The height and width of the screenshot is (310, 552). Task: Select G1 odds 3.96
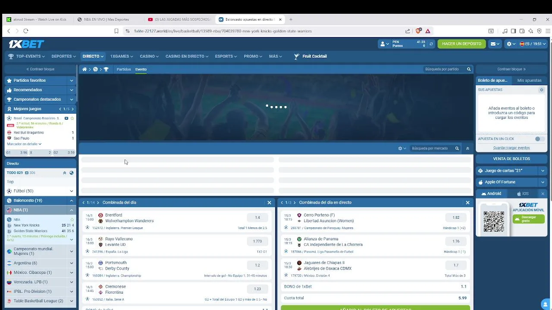click(x=17, y=152)
